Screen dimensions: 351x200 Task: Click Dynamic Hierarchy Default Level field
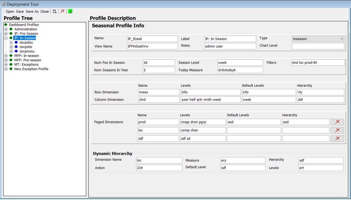pyautogui.click(x=243, y=168)
